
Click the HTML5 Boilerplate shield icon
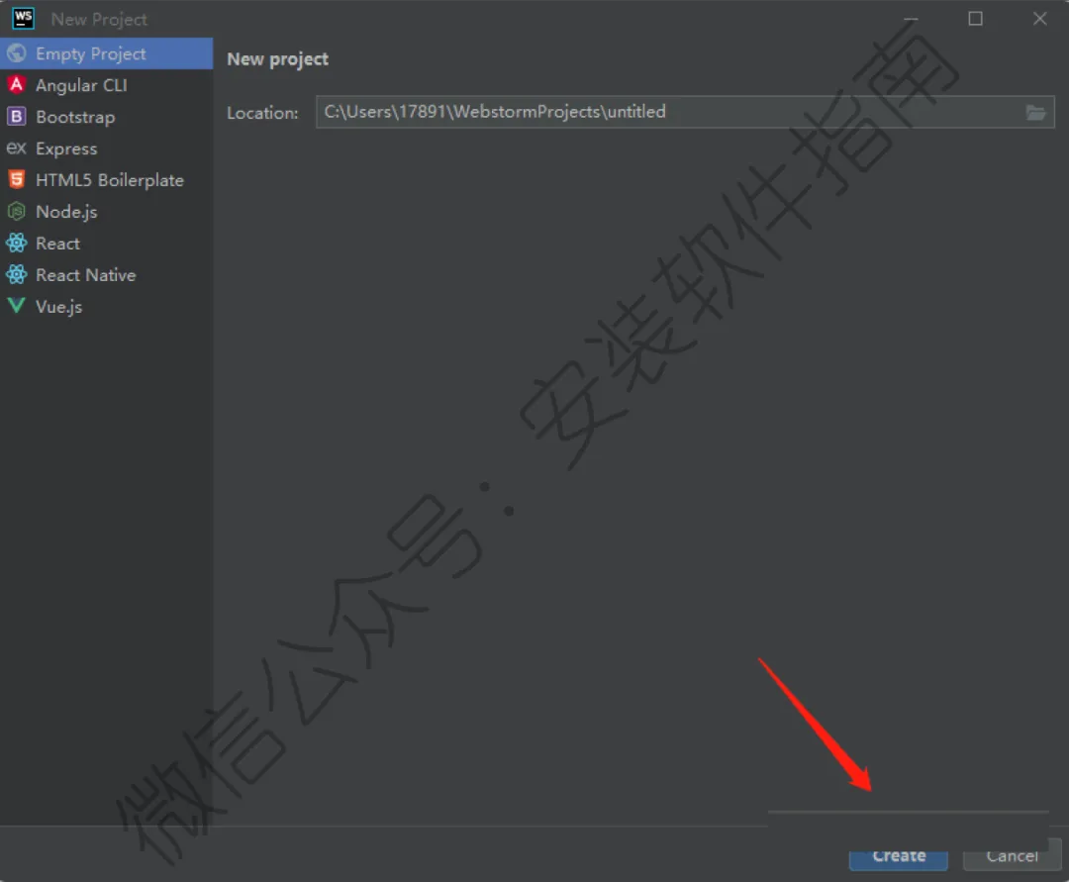[x=17, y=179]
